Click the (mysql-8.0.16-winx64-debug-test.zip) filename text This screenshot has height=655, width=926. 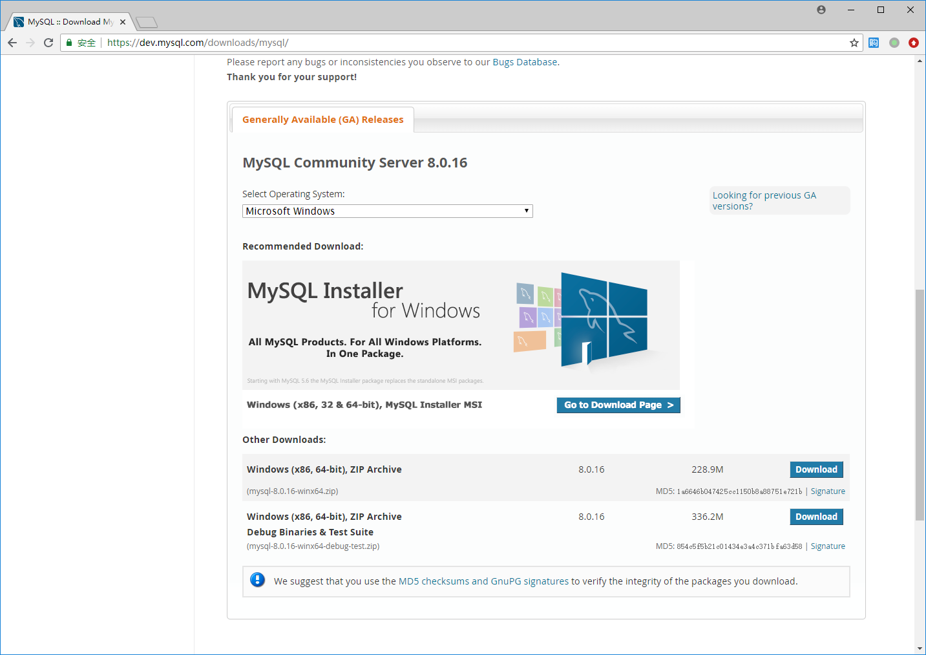[x=313, y=546]
